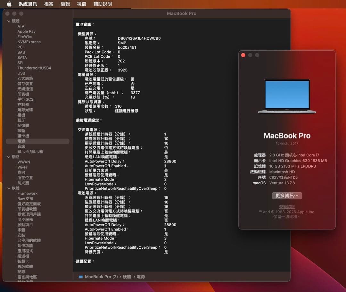Image resolution: width=346 pixels, height=292 pixels.
Task: Click 硬體 in the bottom path bar
Action: (127, 277)
